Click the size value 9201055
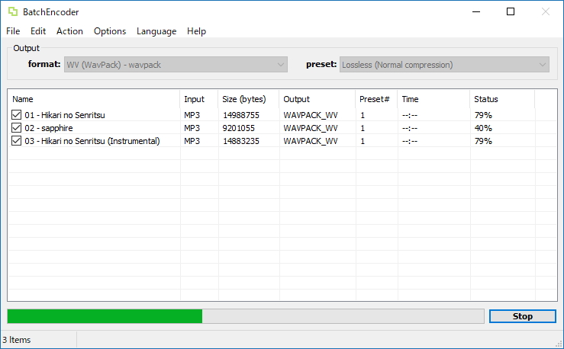 (x=238, y=128)
